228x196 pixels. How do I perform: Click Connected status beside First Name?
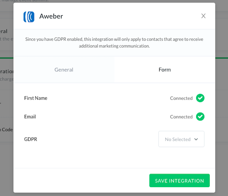coord(181,98)
